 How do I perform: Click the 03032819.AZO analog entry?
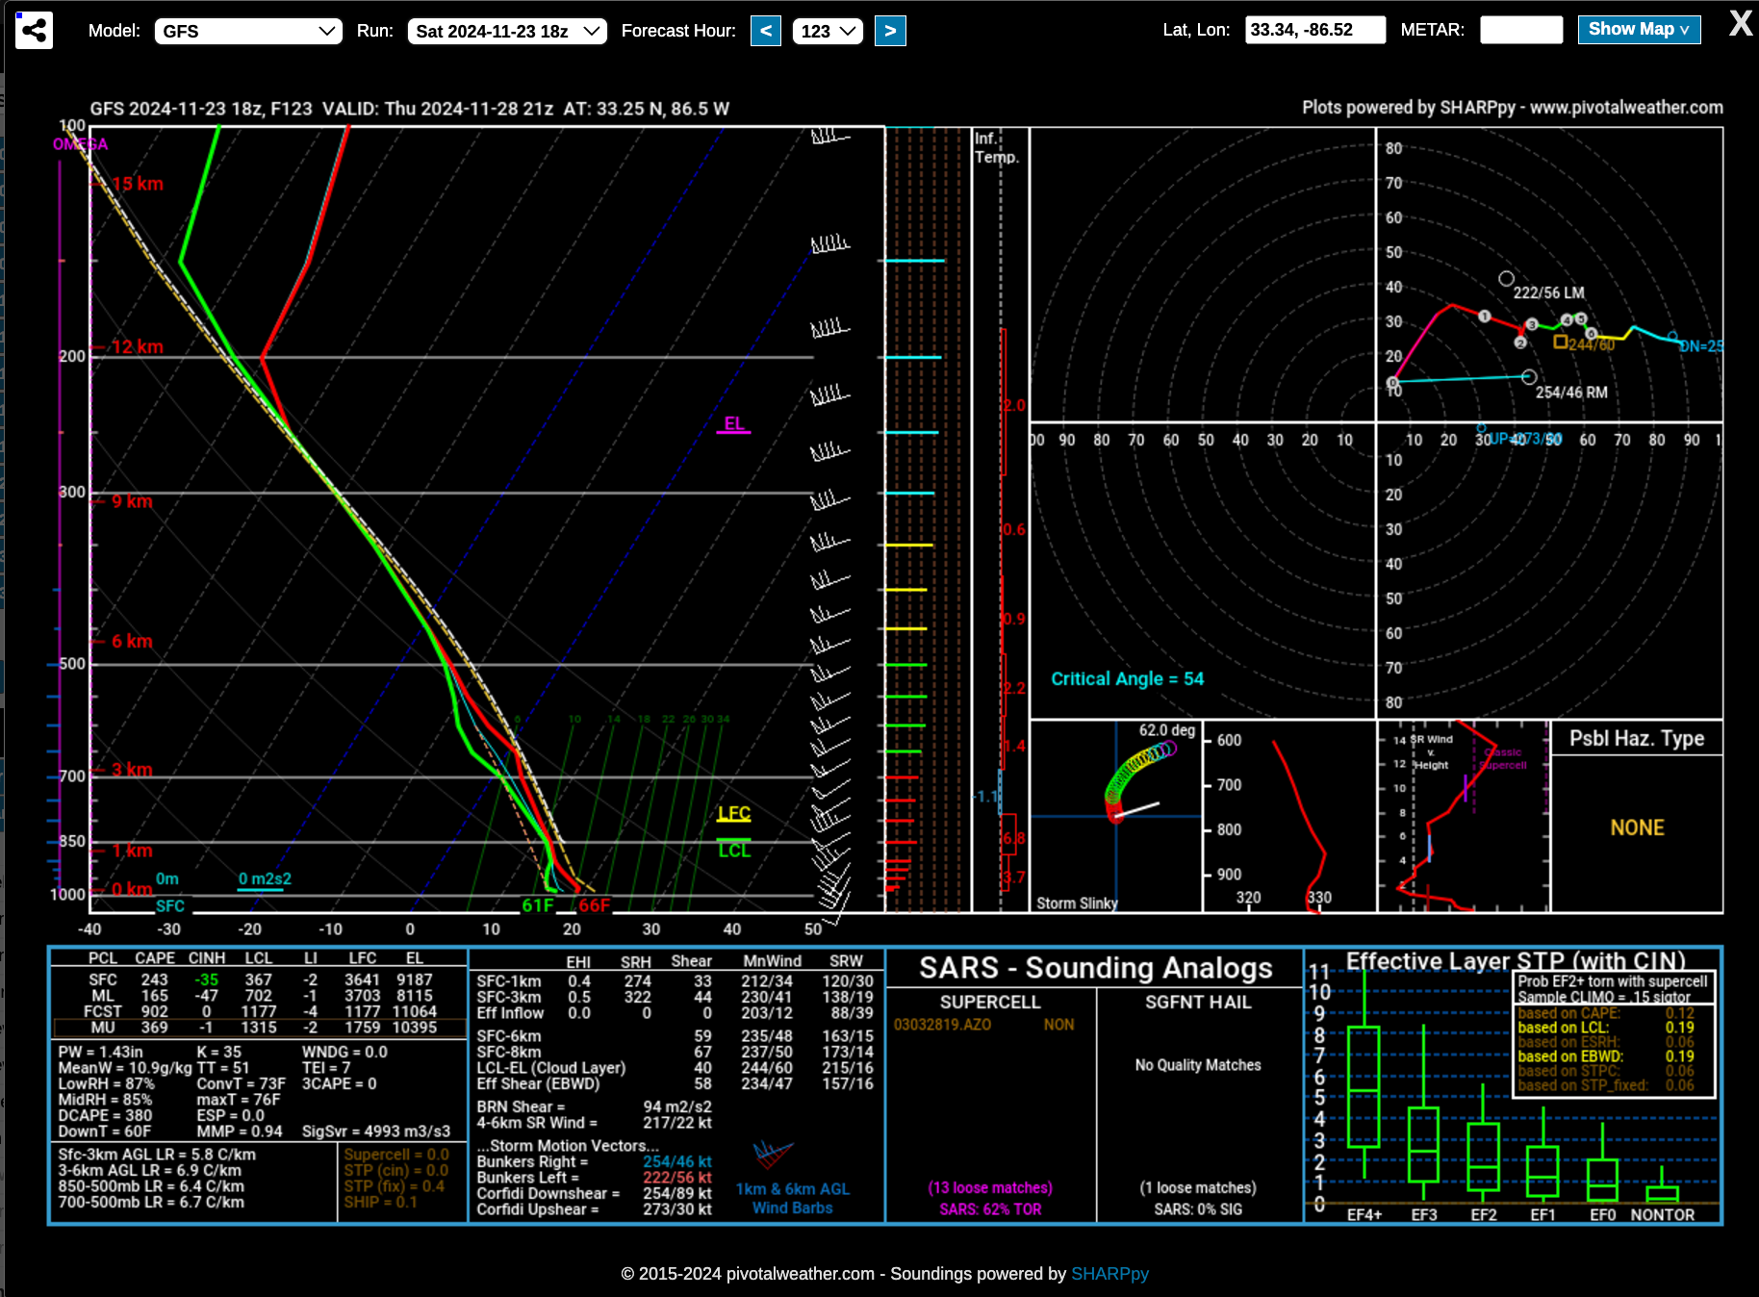coord(942,1025)
